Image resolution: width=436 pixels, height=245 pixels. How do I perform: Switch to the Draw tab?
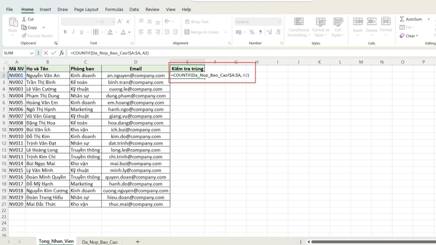coord(63,9)
